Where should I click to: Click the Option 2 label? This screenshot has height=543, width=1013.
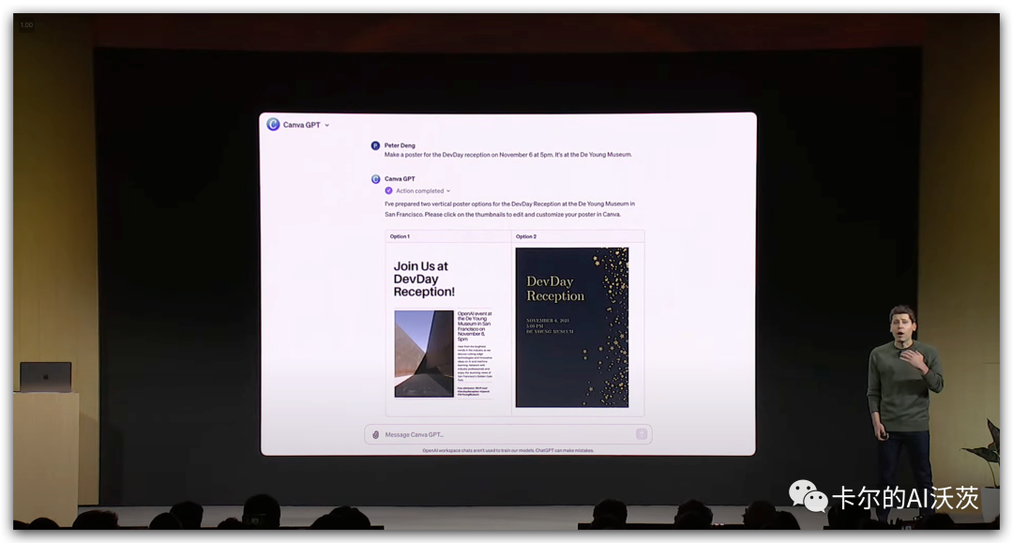(526, 236)
